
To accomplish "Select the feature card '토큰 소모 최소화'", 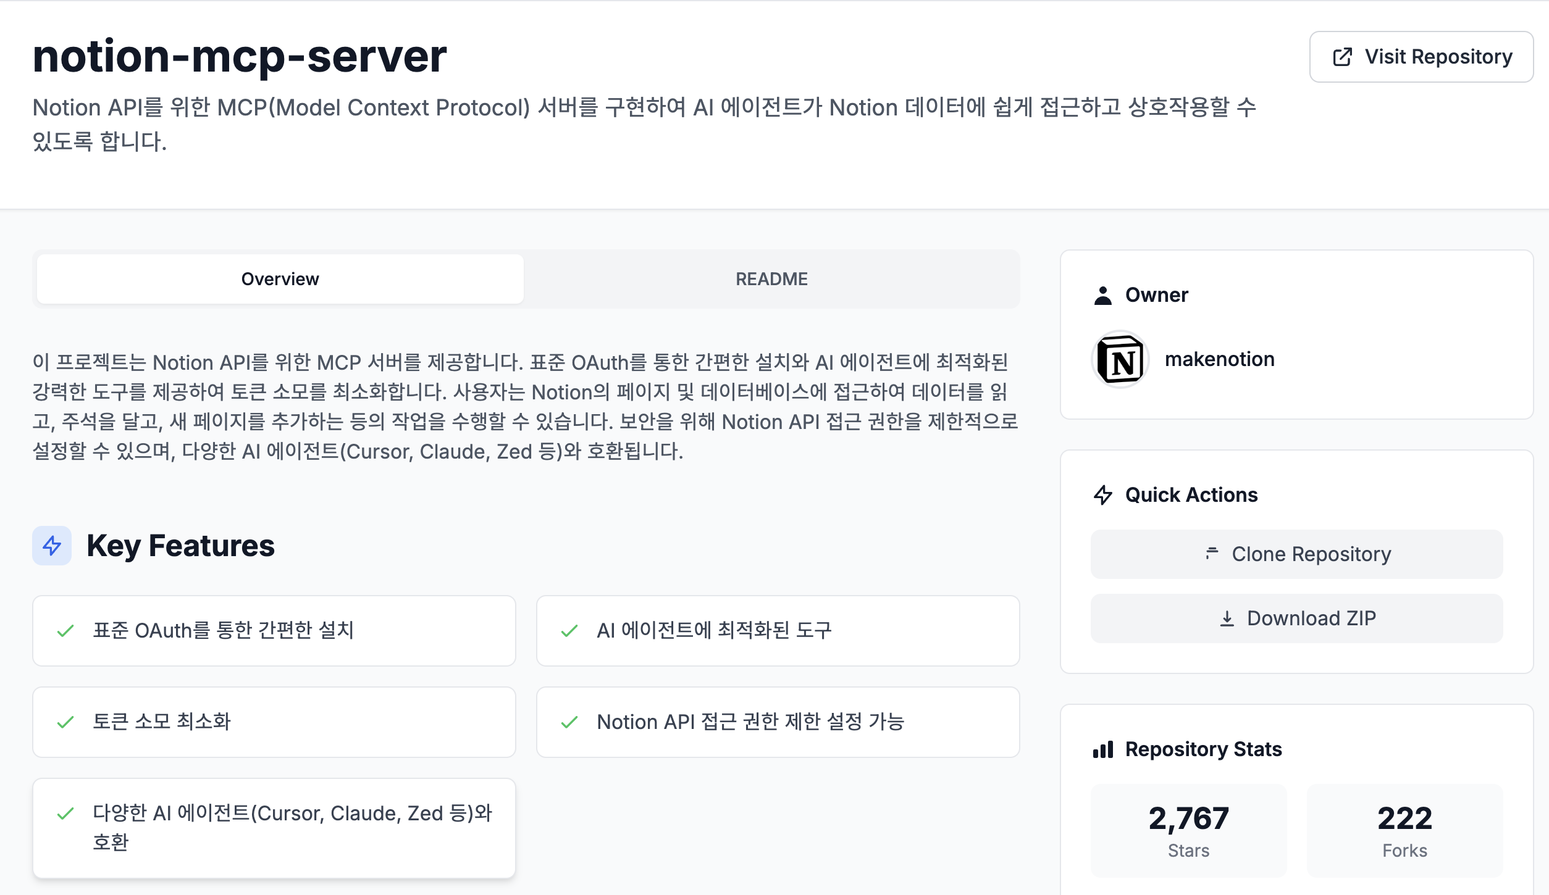I will 274,722.
